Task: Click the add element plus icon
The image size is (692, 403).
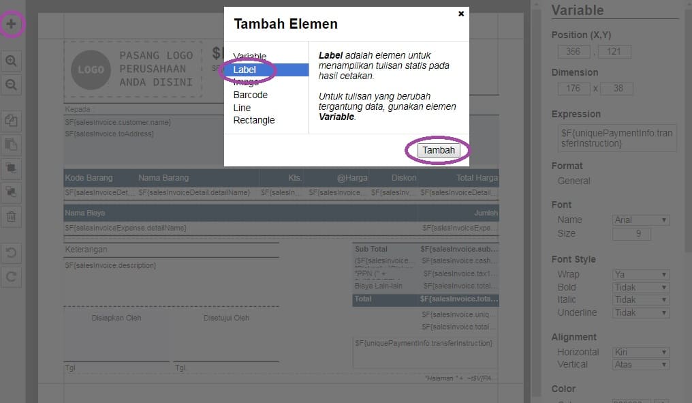Action: pyautogui.click(x=12, y=25)
